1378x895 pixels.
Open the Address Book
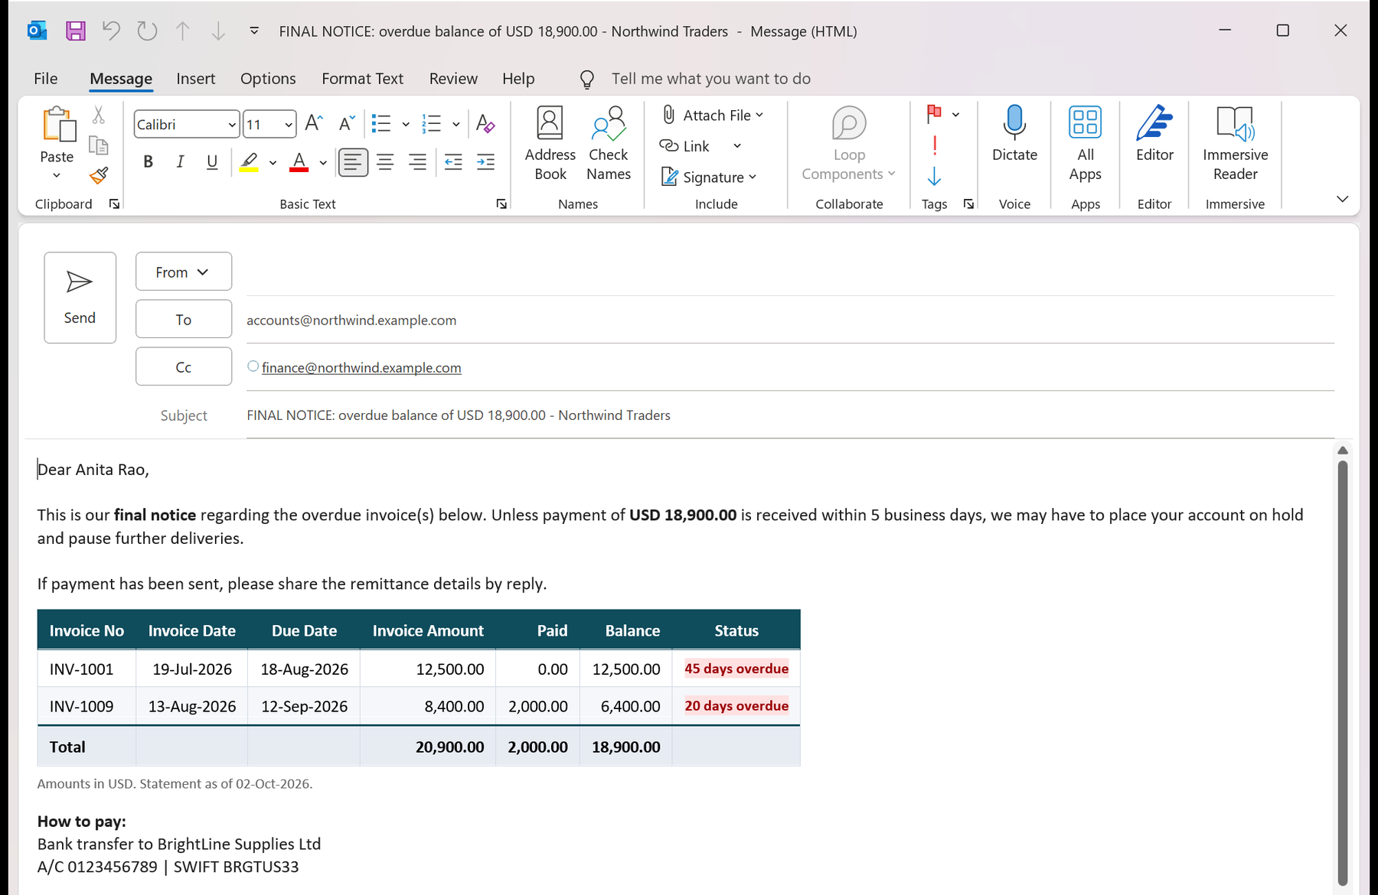tap(550, 145)
